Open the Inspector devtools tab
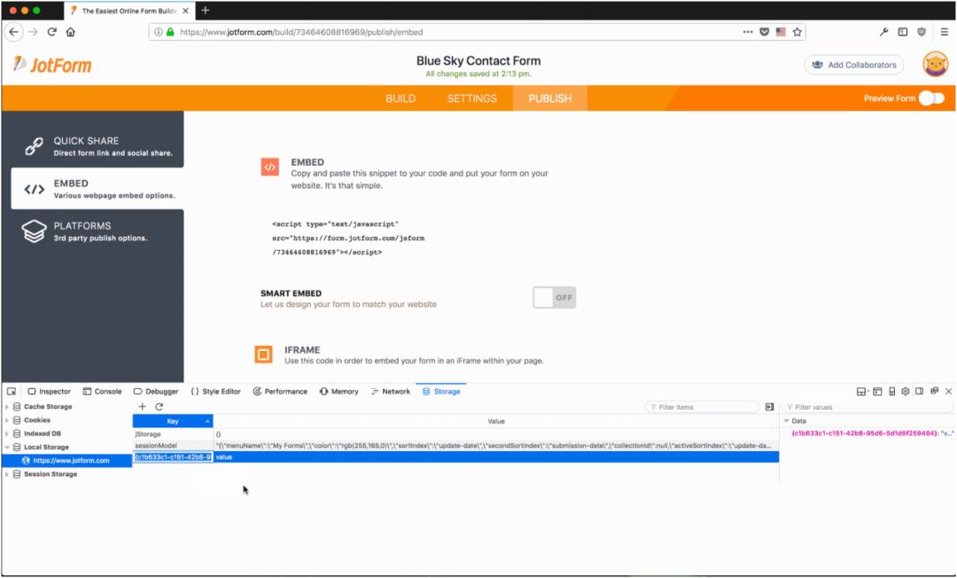Screen dimensions: 957x578 (x=49, y=391)
